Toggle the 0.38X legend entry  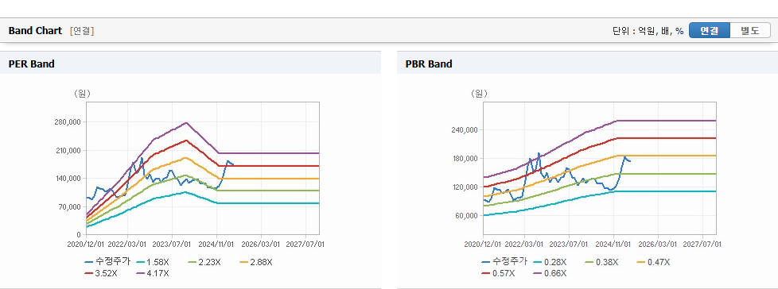click(x=601, y=262)
